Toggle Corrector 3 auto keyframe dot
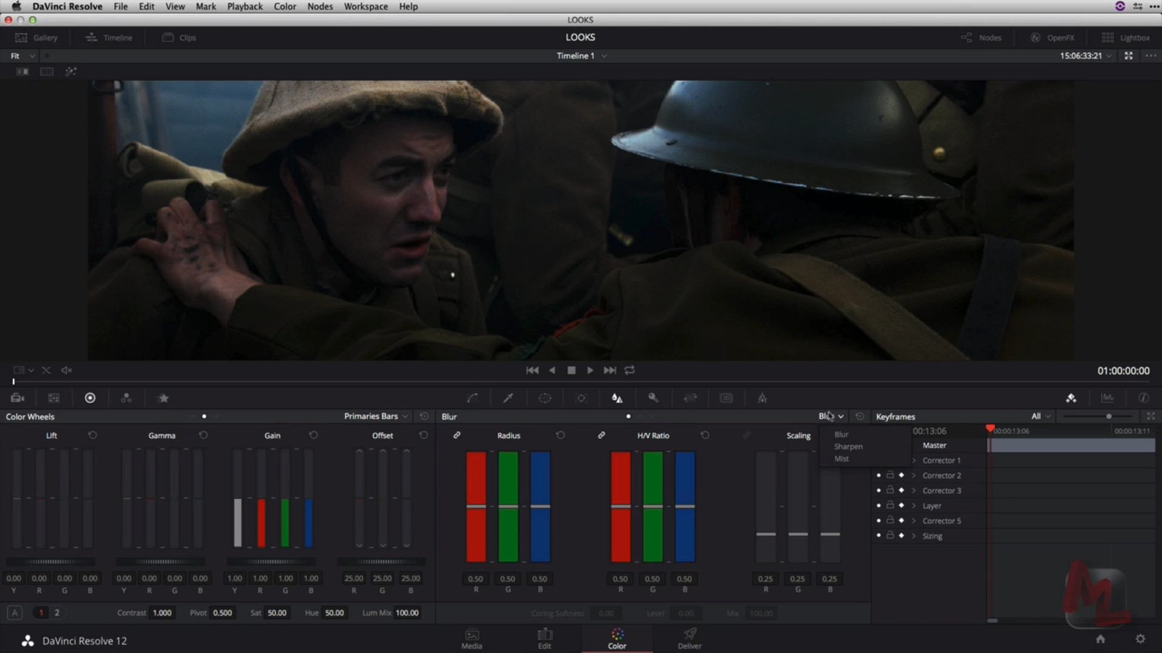 tap(879, 490)
